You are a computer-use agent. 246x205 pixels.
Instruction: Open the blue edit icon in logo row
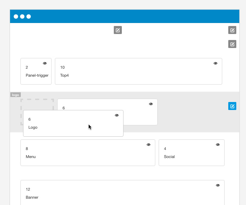tap(232, 106)
